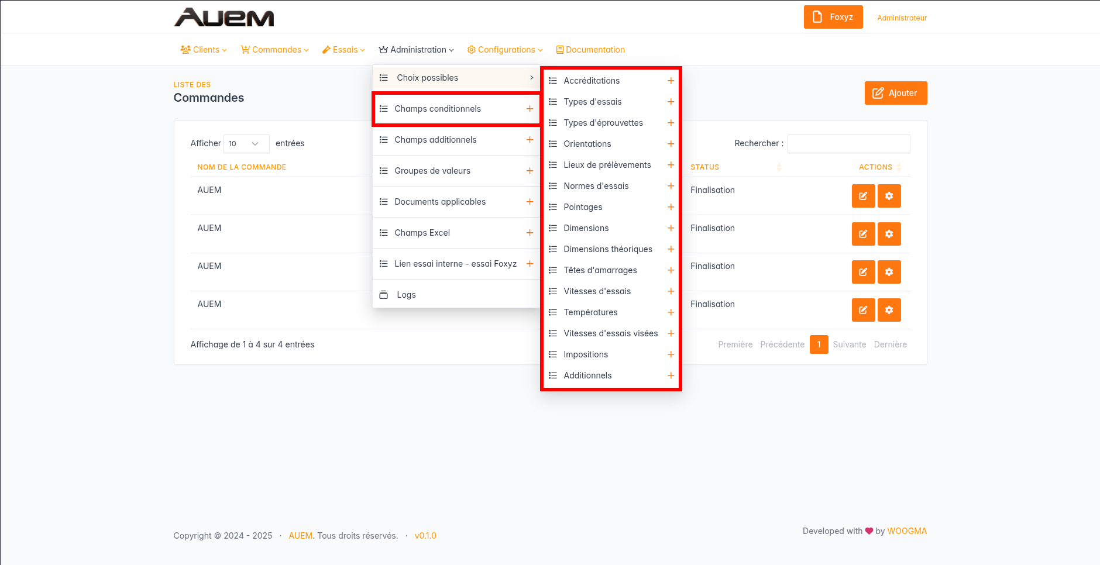The width and height of the screenshot is (1100, 565).
Task: Open the Documentation link
Action: coord(590,50)
